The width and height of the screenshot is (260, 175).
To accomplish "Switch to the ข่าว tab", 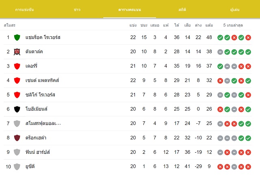I will 77,10.
